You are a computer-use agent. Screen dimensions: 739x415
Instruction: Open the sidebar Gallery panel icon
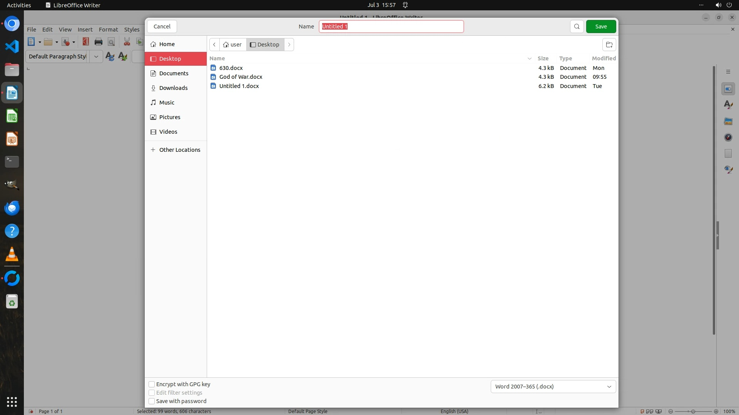pos(728,121)
